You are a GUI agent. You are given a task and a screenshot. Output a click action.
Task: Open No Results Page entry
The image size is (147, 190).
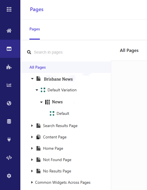(x=57, y=171)
